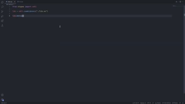Viewport: 185px width, 104px height.
Task: Run the Python file with the play button
Action: click(176, 2)
